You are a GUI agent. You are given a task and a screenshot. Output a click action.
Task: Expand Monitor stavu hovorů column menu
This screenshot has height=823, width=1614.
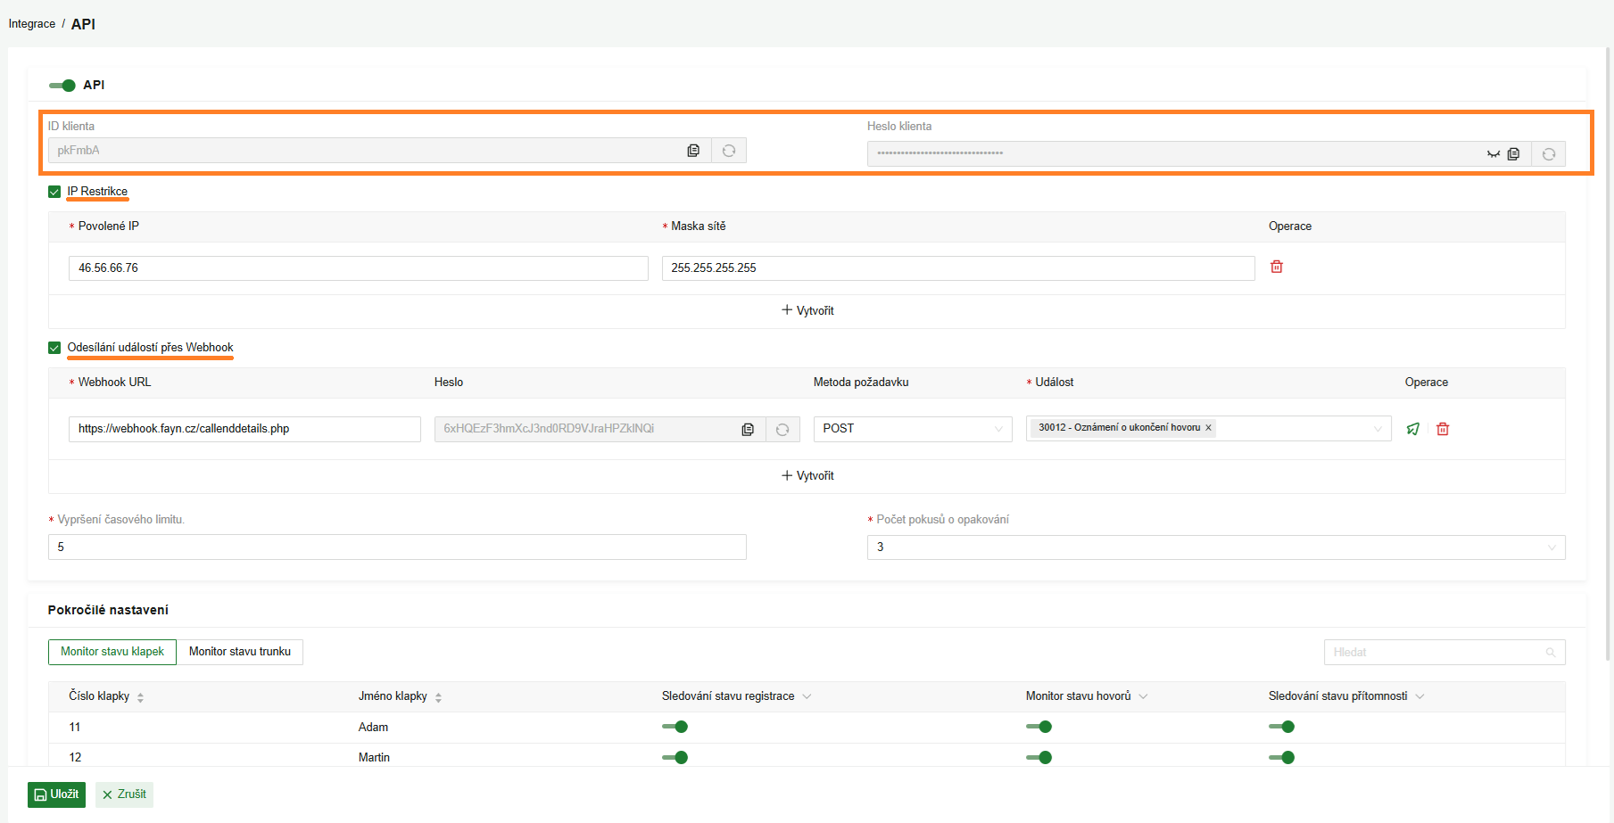(x=1143, y=696)
